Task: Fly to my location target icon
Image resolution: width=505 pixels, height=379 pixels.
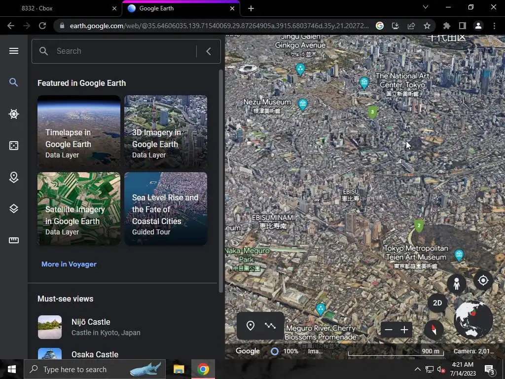Action: 483,280
